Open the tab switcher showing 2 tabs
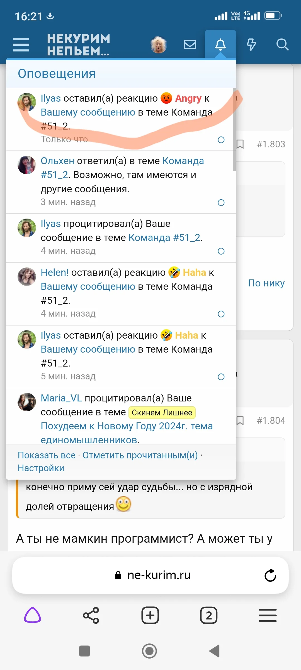 [x=209, y=615]
